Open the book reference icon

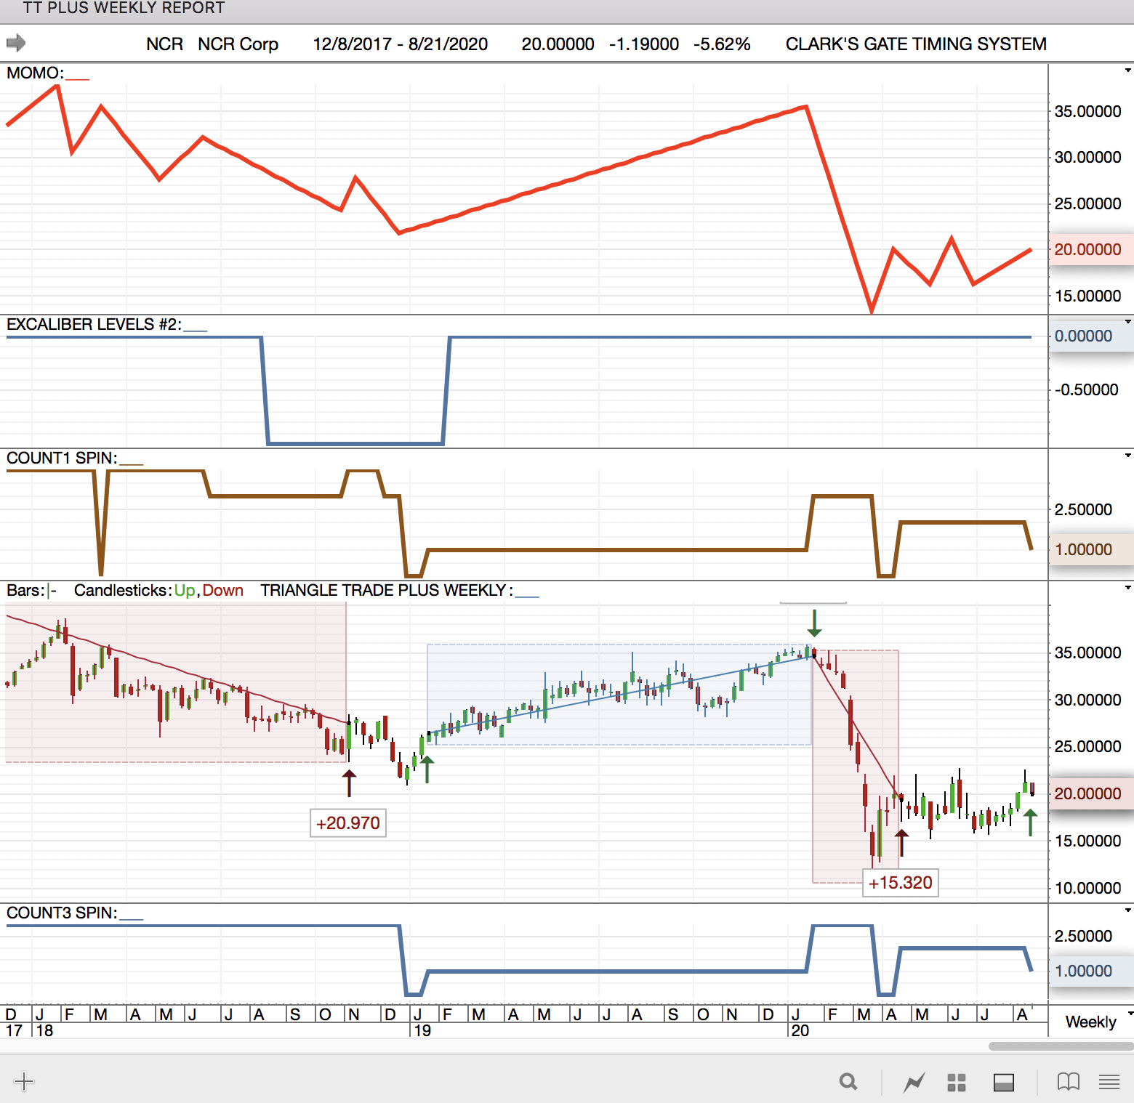pos(1069,1082)
